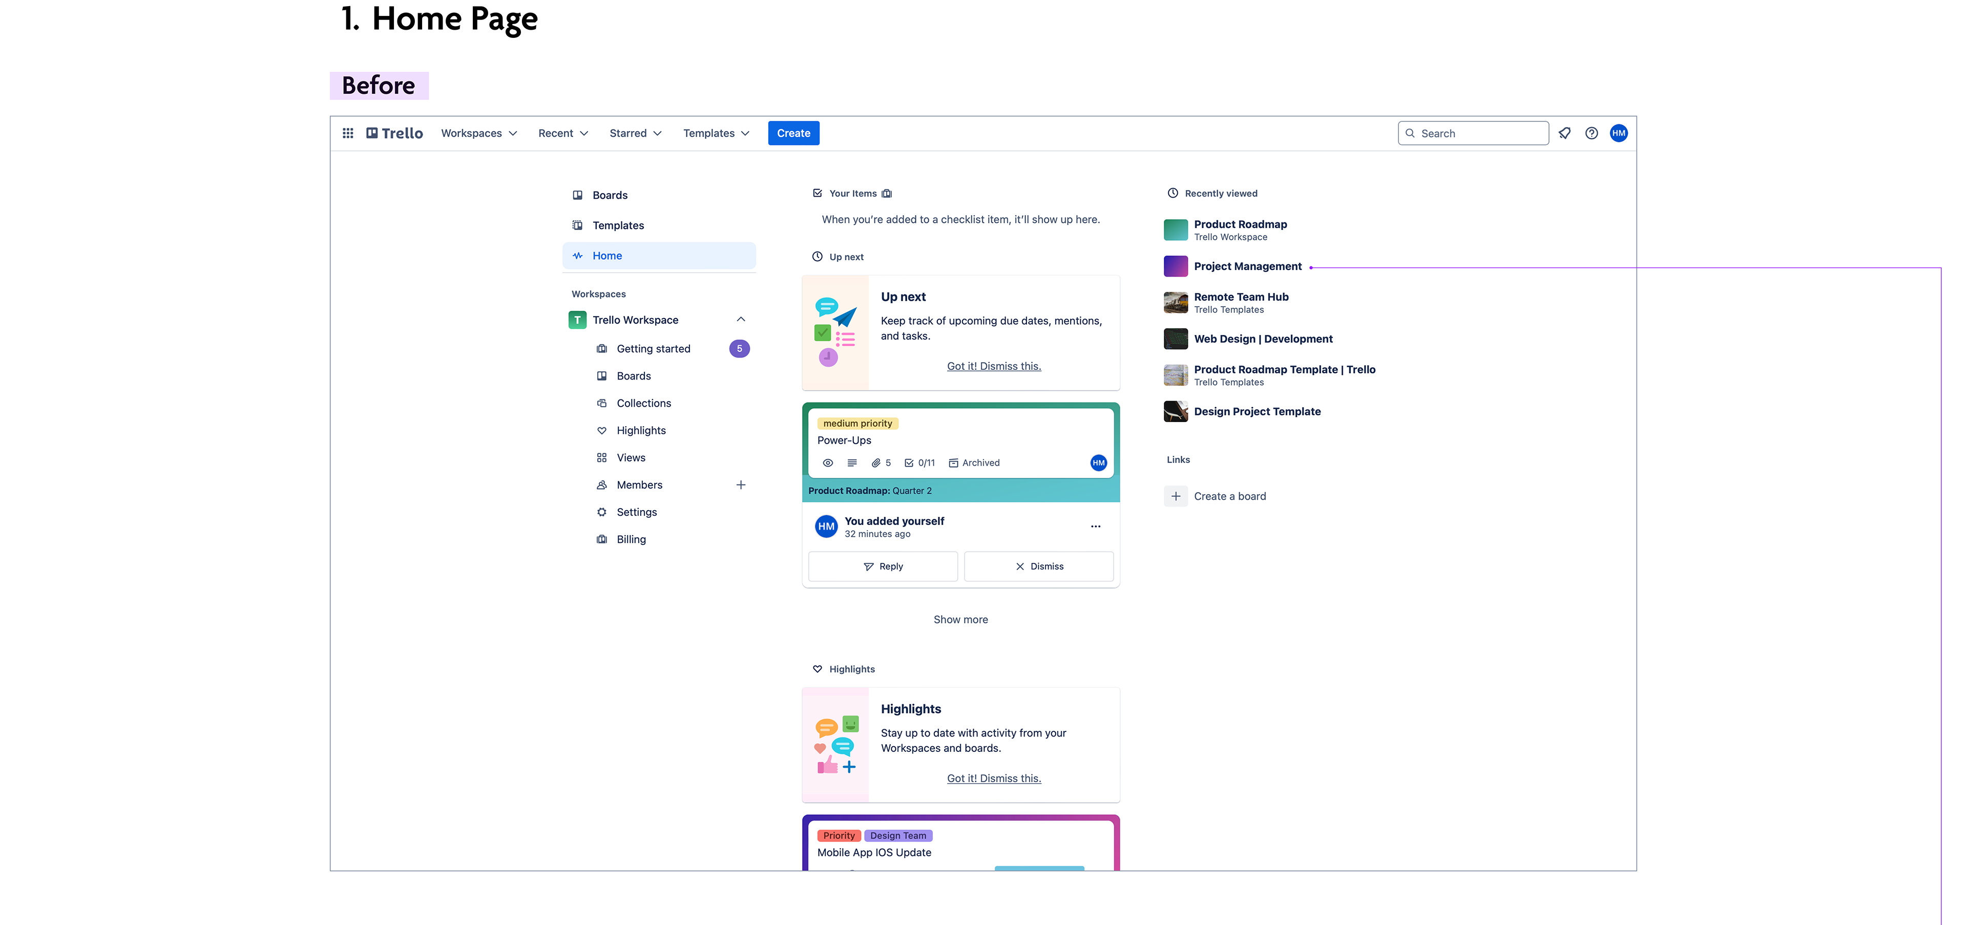Viewport: 1967px width, 925px height.
Task: Open Web Design | Development board
Action: click(1263, 339)
